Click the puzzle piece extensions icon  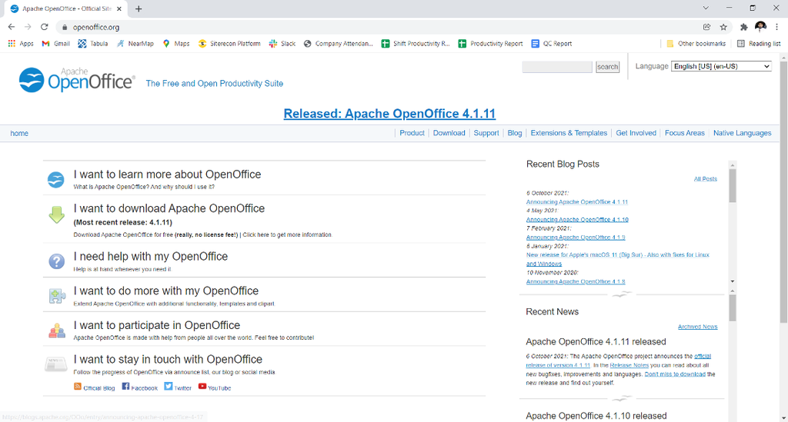[x=57, y=296]
